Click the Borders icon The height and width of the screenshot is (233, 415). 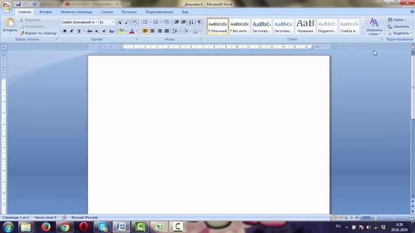coord(195,31)
